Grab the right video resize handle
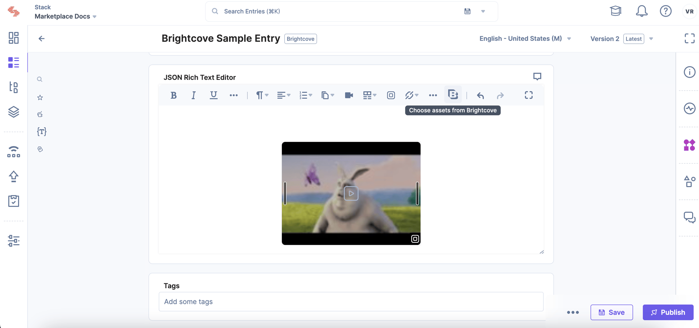Viewport: 699px width, 328px height. tap(417, 194)
